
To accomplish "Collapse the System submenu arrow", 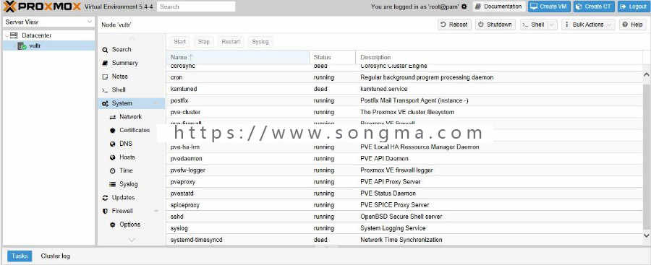I will [156, 104].
